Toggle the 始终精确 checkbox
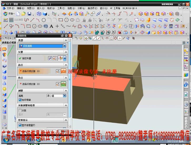Viewport: 191px width, 145px height. [20, 100]
